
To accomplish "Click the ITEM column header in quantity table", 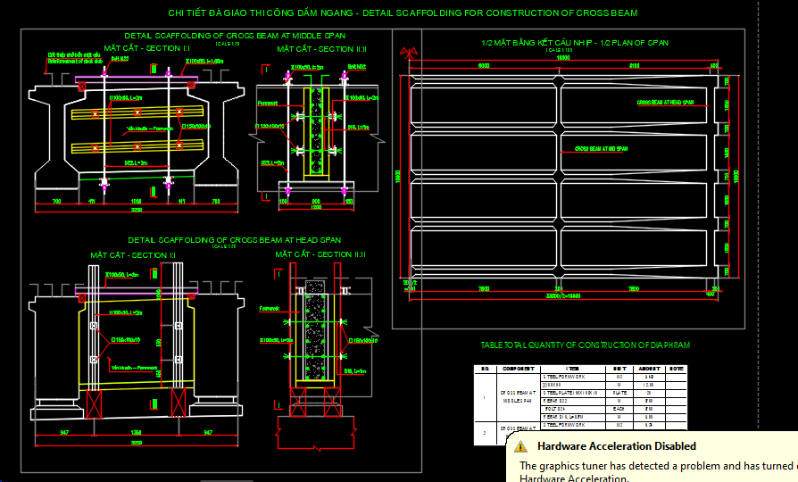I will click(572, 368).
